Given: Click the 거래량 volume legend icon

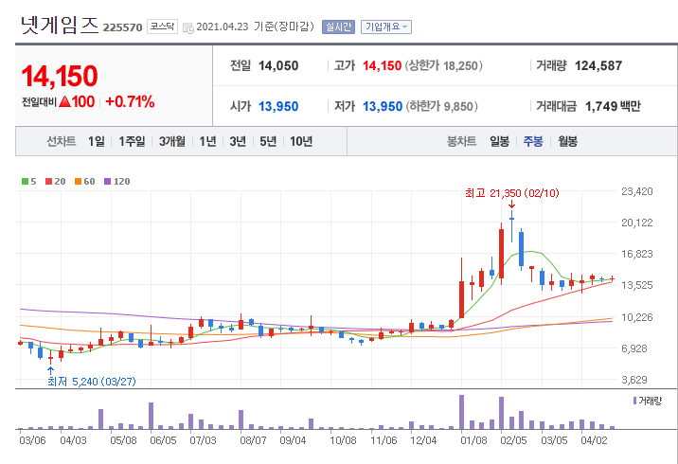Looking at the screenshot, I should pos(634,402).
